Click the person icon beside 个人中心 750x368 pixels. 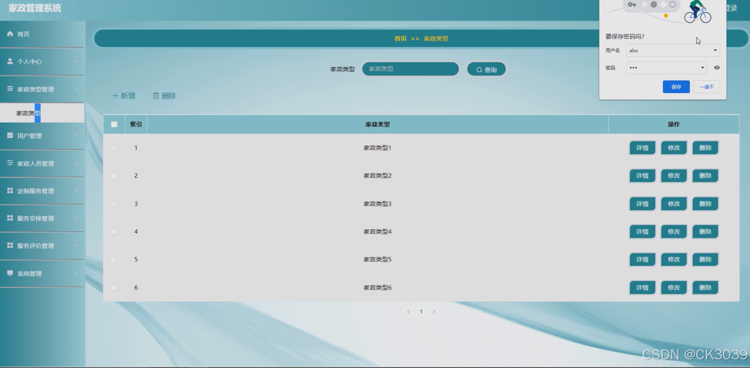tap(10, 61)
